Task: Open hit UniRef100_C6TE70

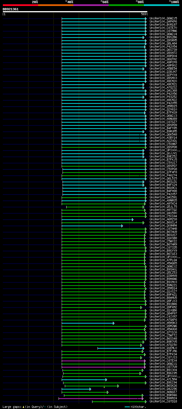Action: (163, 28)
